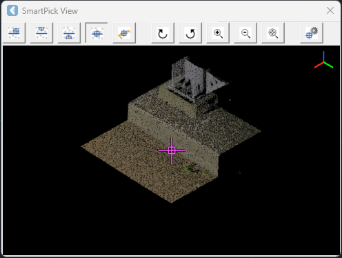This screenshot has width=342, height=258.
Task: Close the SmartPick View window
Action: tap(330, 10)
